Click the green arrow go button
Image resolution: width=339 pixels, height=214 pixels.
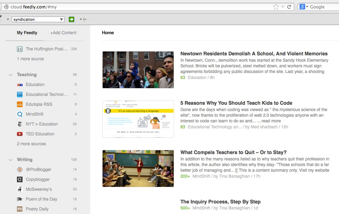point(72,19)
